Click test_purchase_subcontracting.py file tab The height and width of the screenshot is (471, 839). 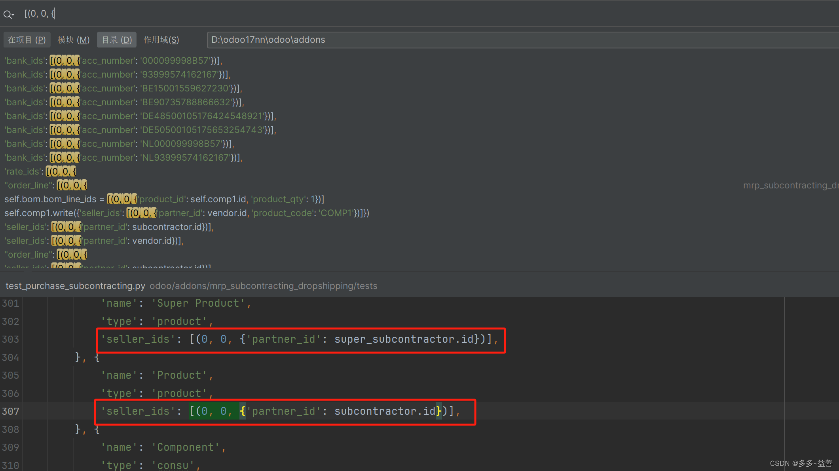[75, 285]
